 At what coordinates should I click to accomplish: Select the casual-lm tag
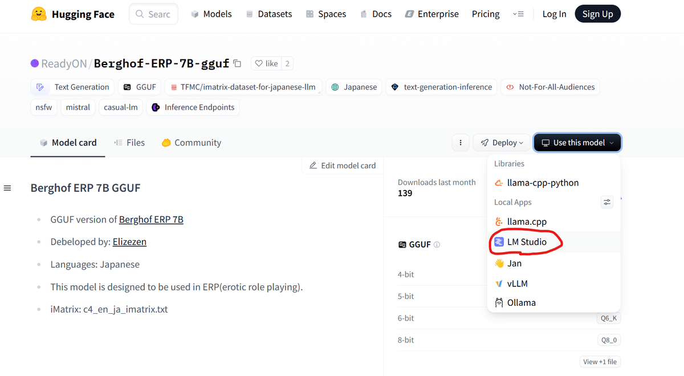pos(121,107)
